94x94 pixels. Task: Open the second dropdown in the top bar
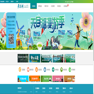(x=12, y=2)
